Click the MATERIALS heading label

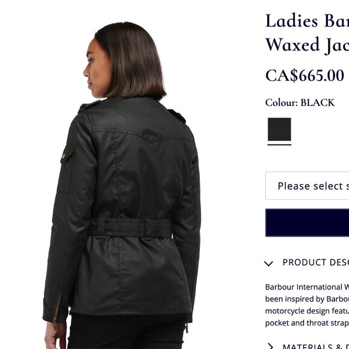(316, 347)
